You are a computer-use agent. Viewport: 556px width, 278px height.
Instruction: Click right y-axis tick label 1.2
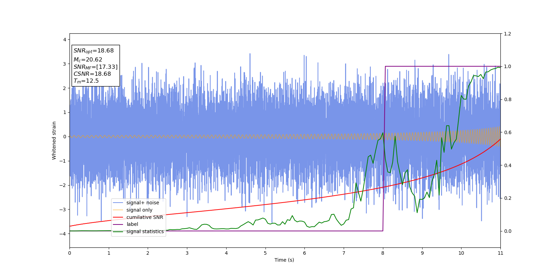click(x=508, y=34)
